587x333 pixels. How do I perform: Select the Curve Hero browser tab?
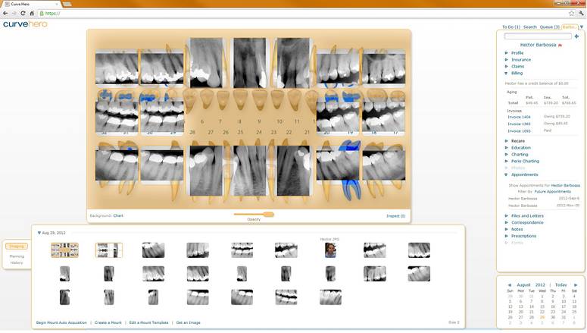(32, 4)
